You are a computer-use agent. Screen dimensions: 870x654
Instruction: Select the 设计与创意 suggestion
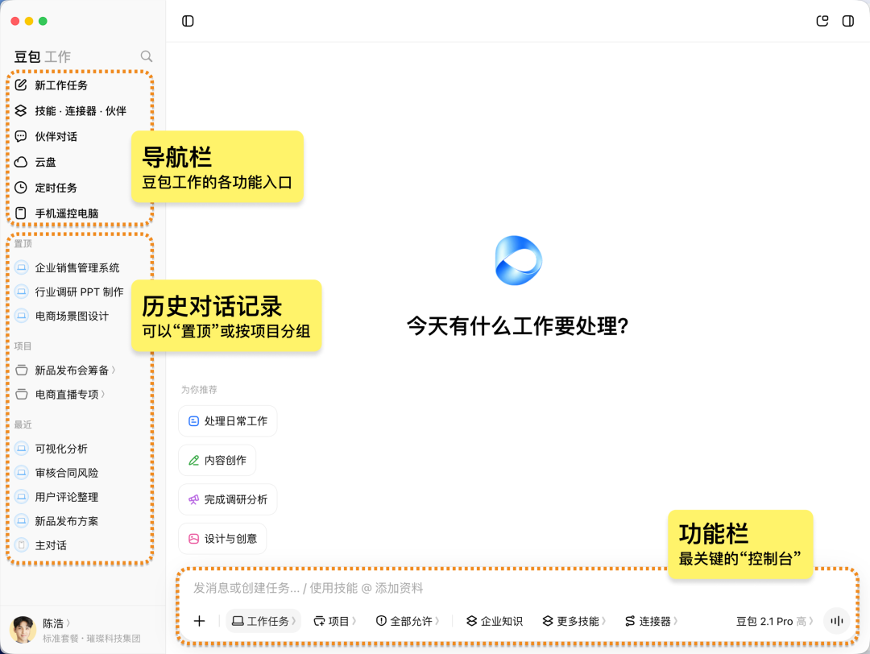click(222, 539)
